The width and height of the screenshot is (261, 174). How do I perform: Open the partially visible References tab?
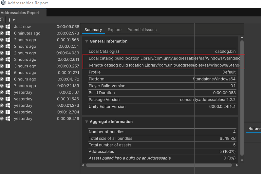click(x=253, y=129)
